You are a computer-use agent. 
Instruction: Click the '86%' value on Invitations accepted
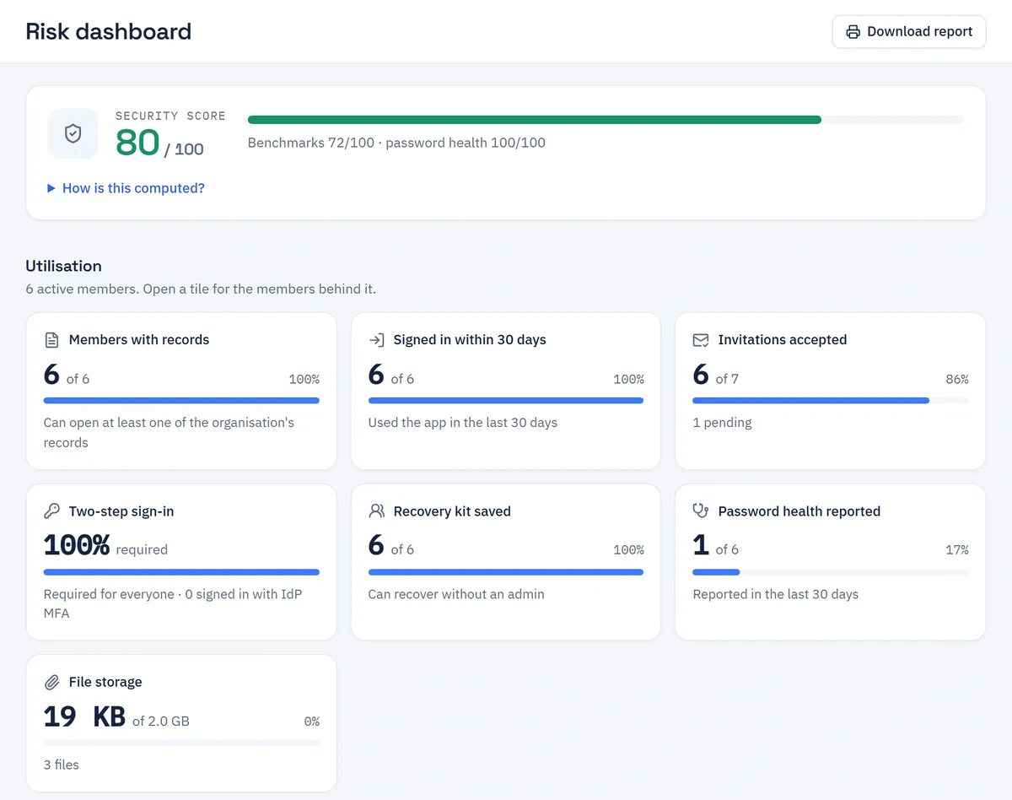pyautogui.click(x=957, y=380)
